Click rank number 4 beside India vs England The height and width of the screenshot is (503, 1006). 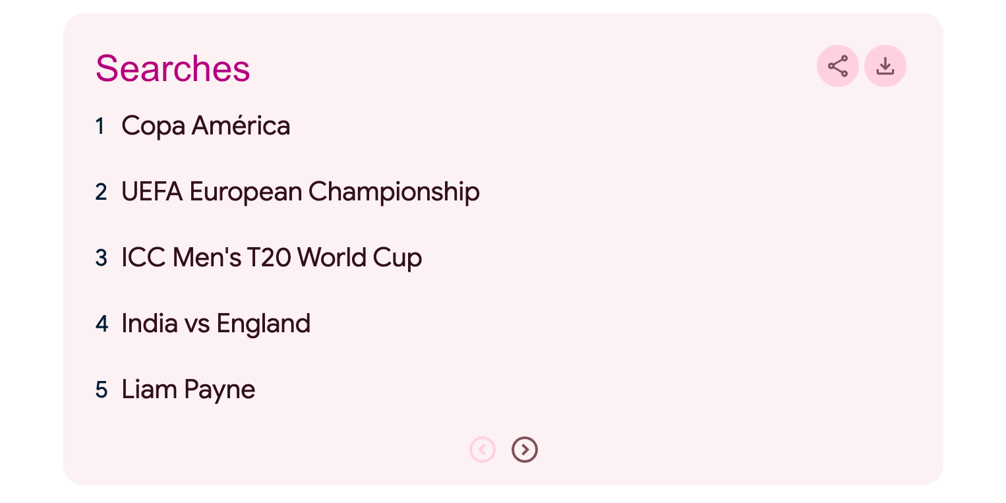tap(102, 324)
